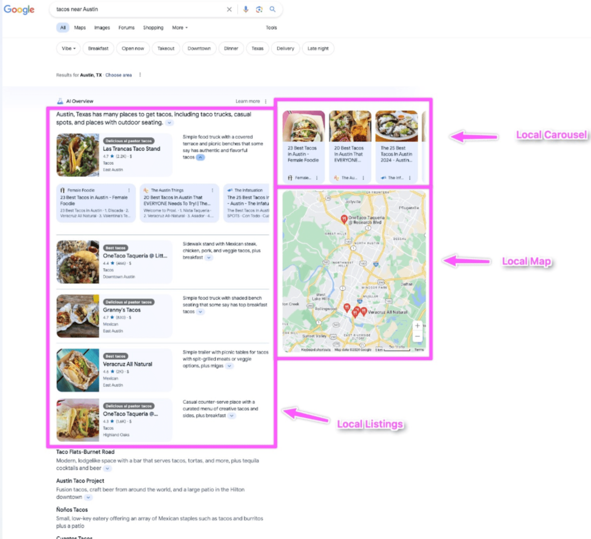The height and width of the screenshot is (539, 591).
Task: Open menu on The 25 Best carousel card
Action: point(410,178)
